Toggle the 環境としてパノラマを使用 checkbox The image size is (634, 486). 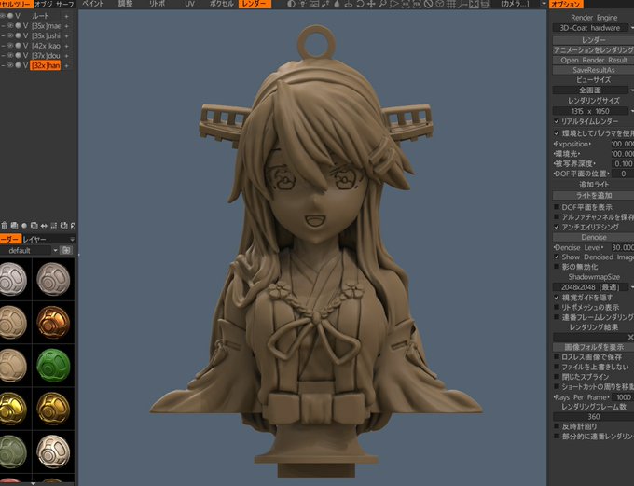coord(557,132)
